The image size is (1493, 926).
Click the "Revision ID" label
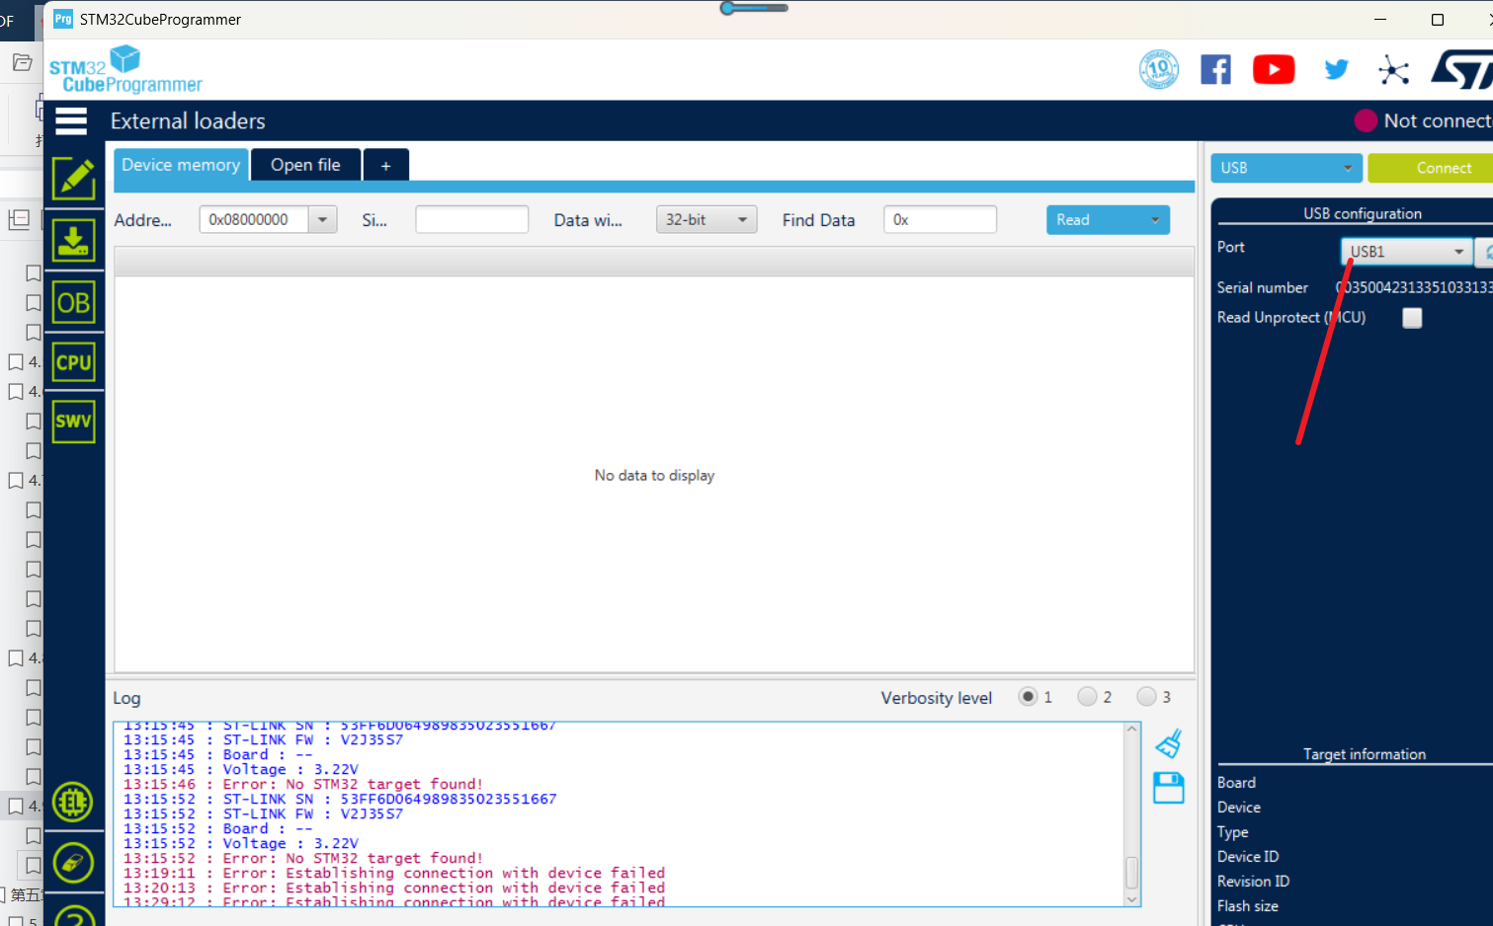click(1253, 882)
